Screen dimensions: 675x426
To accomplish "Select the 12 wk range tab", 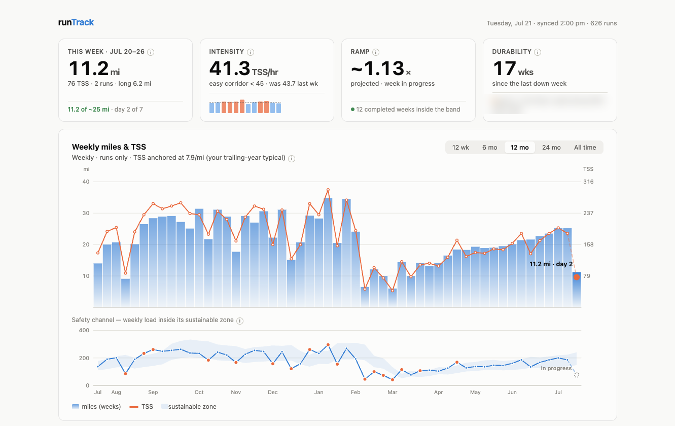I will pos(460,148).
